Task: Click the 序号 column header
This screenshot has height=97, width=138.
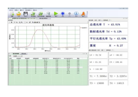Action: [x=10, y=58]
